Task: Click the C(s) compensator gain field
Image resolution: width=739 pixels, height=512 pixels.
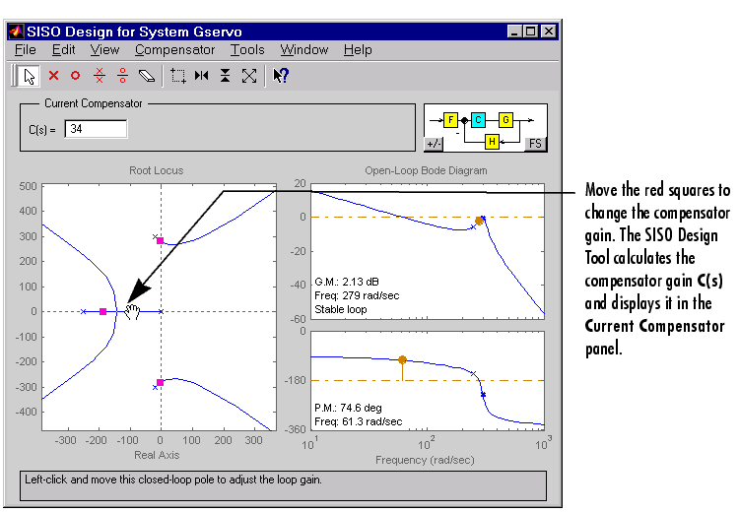Action: [96, 129]
